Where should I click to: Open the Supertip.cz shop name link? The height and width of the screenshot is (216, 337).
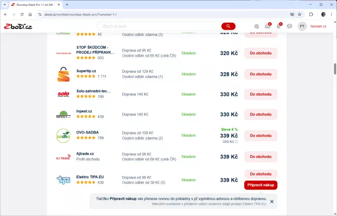(86, 71)
